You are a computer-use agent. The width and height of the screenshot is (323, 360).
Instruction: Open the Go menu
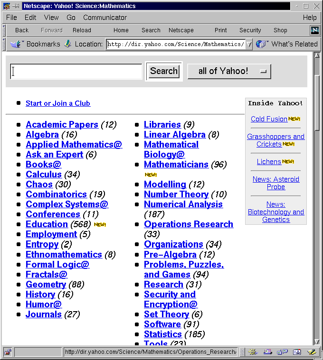click(x=71, y=18)
